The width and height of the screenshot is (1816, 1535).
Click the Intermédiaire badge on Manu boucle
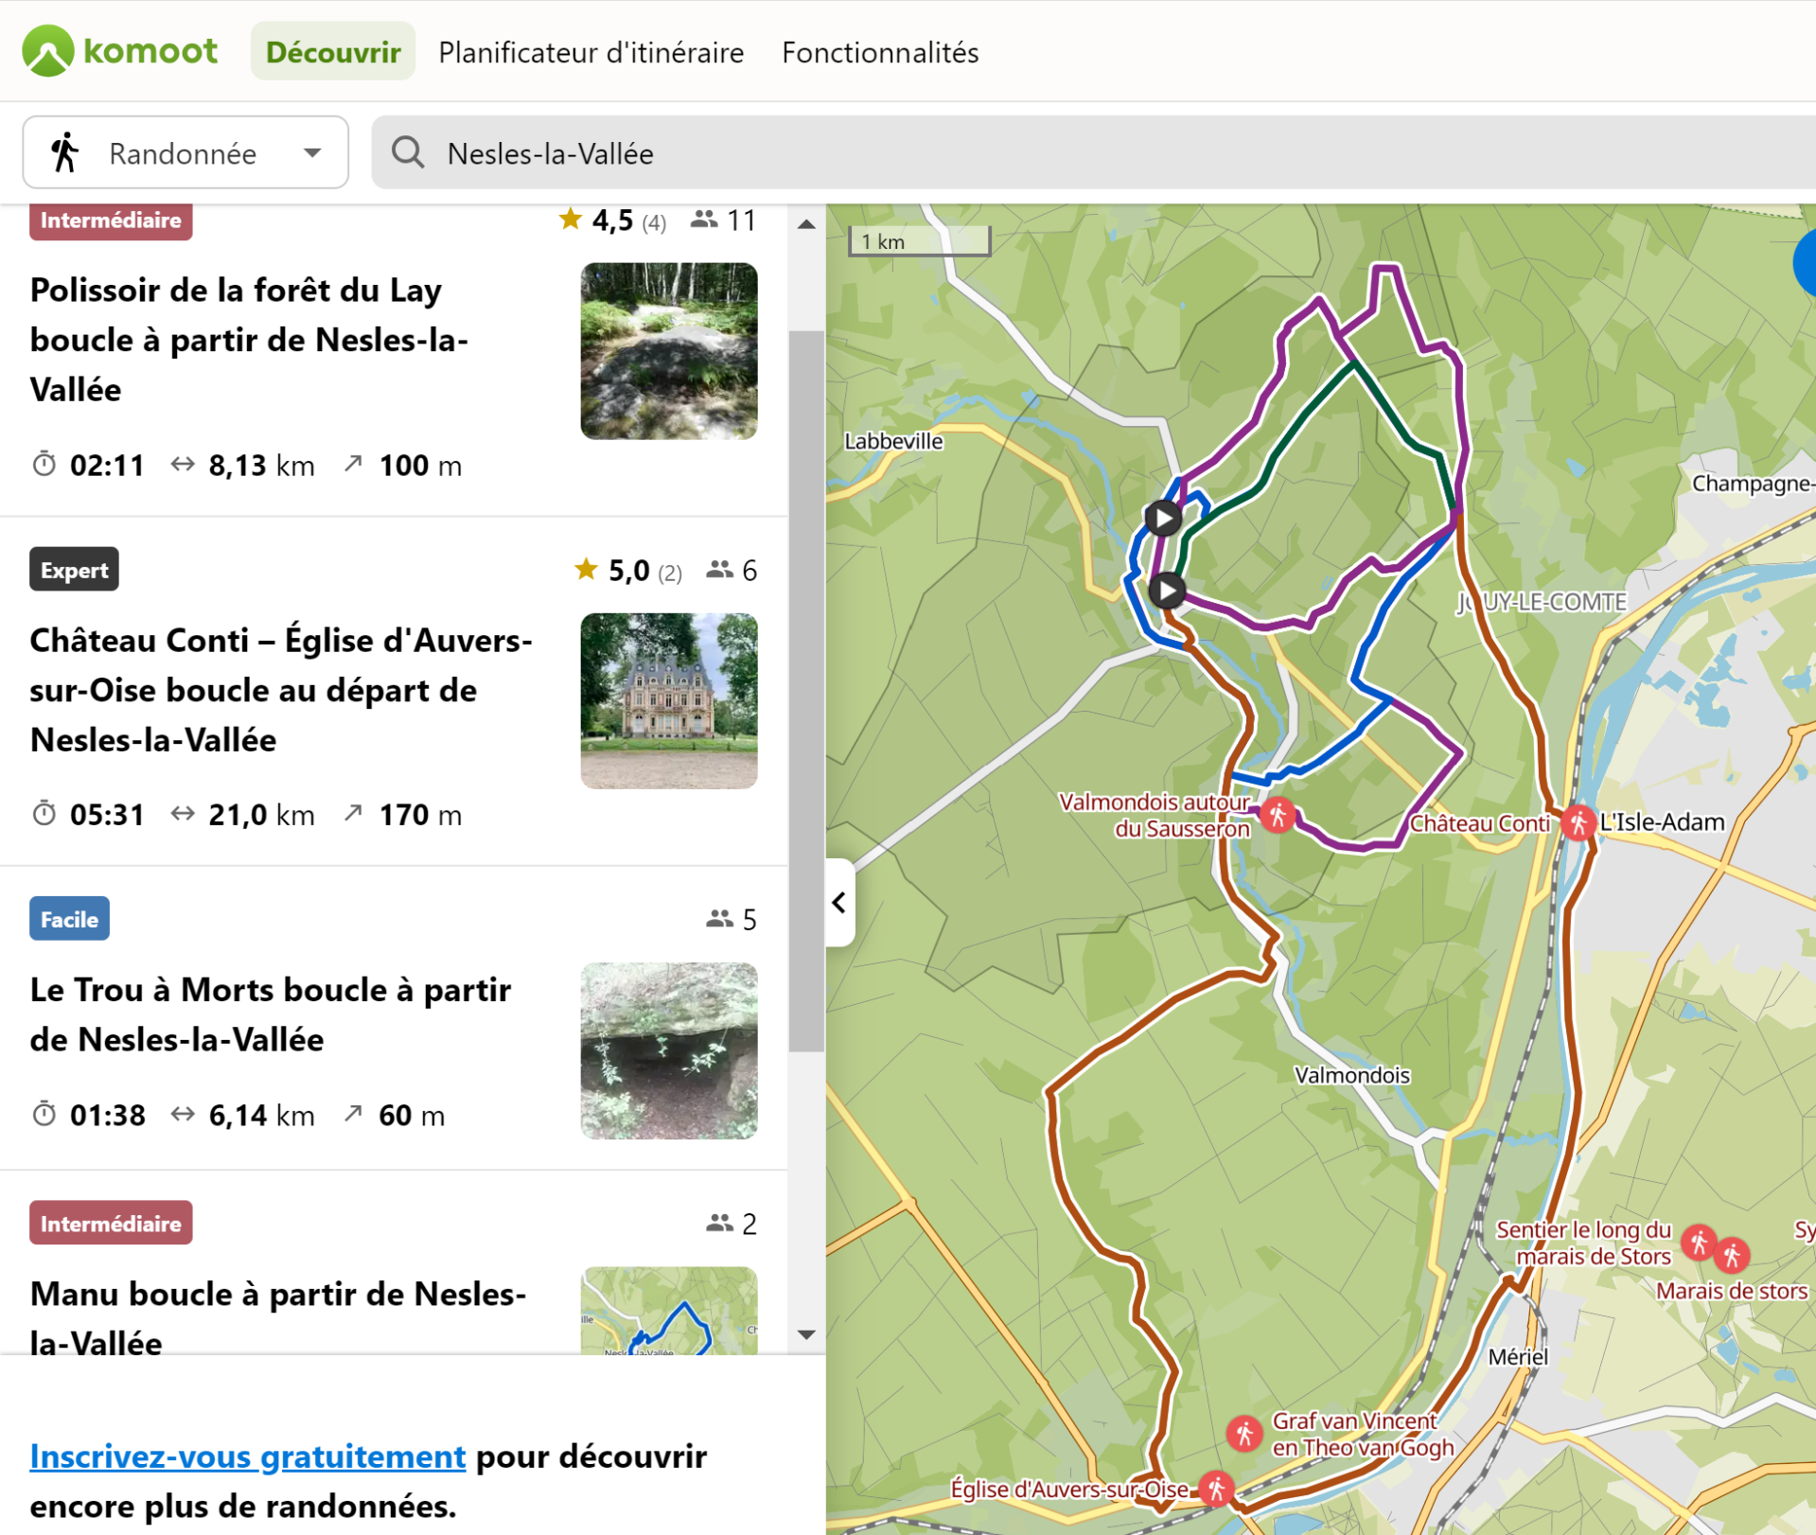click(x=111, y=1223)
